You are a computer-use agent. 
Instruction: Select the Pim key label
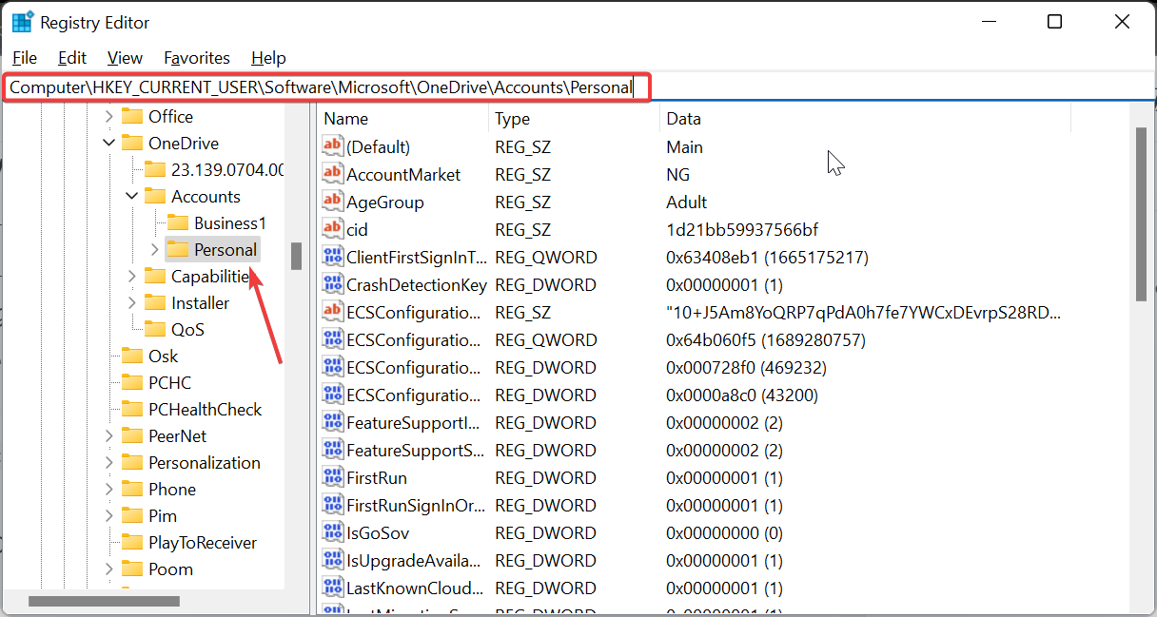coord(163,516)
